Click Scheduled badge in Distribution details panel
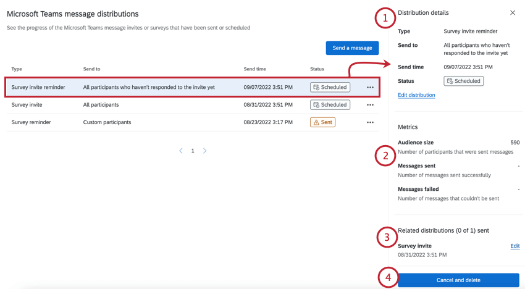 coord(463,81)
